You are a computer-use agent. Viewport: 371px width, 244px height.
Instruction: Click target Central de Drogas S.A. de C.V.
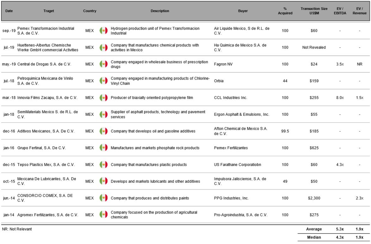click(x=44, y=64)
